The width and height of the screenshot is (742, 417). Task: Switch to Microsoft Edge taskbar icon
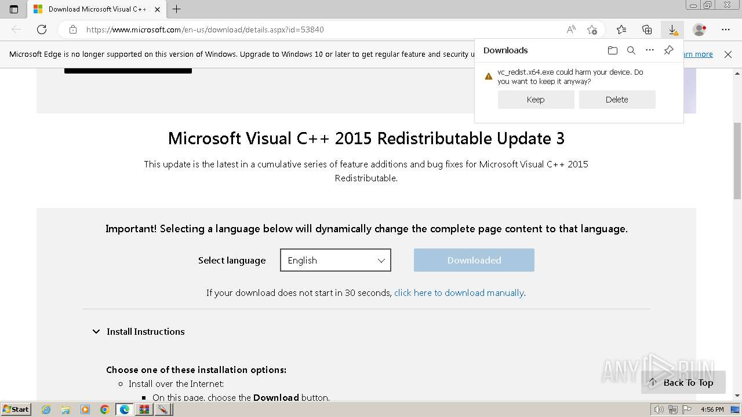point(125,409)
